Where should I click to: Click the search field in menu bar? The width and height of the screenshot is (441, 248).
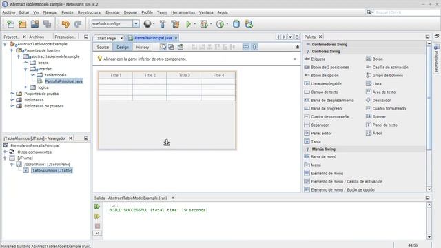(x=407, y=12)
